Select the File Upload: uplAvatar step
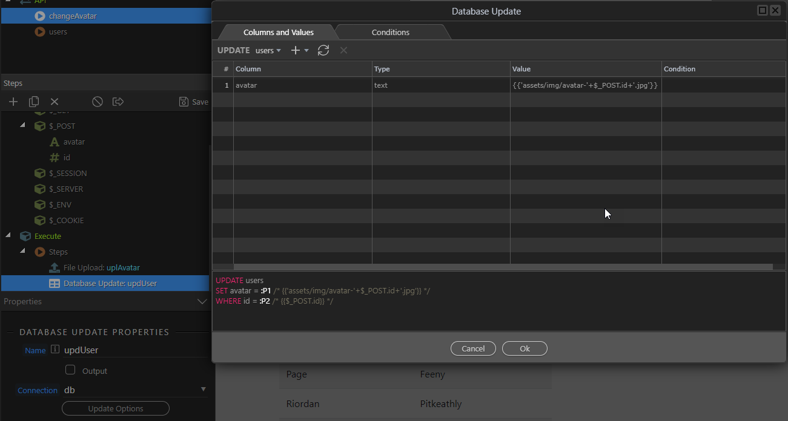The height and width of the screenshot is (421, 788). point(101,267)
